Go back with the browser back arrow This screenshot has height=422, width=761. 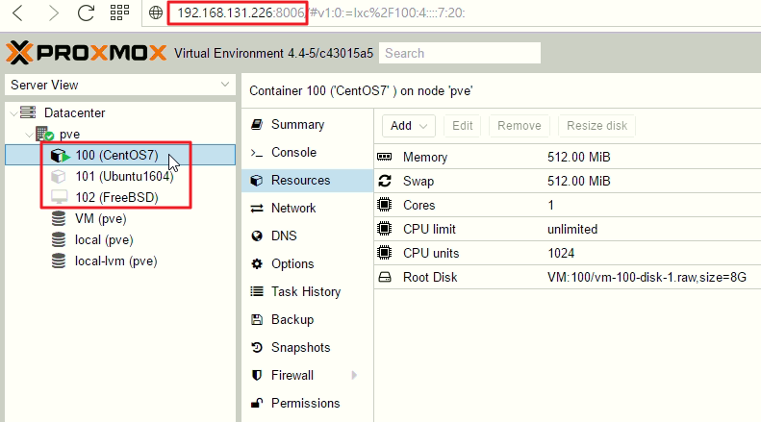18,12
